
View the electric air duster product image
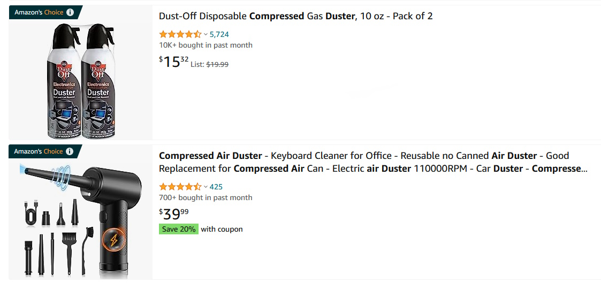click(80, 219)
